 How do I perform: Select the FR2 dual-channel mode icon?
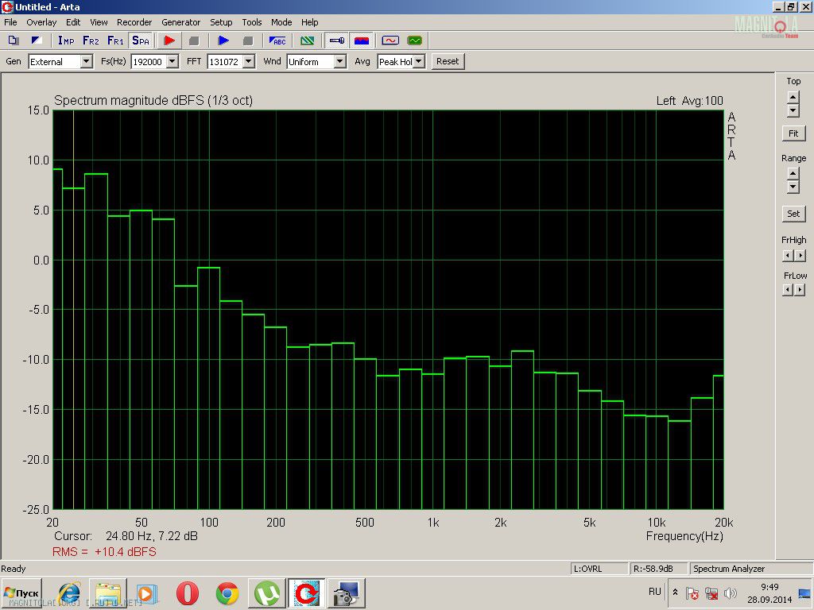tap(91, 41)
